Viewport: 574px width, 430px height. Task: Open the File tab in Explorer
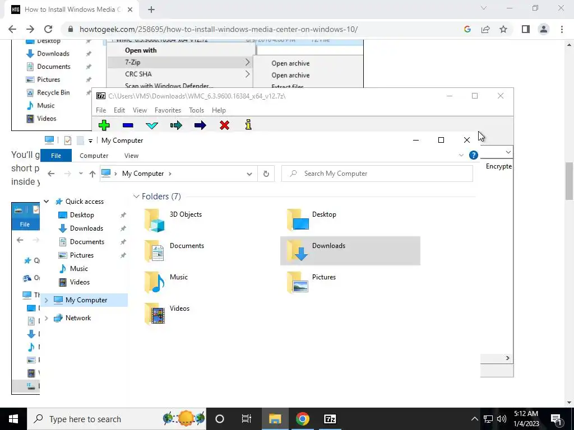(56, 156)
